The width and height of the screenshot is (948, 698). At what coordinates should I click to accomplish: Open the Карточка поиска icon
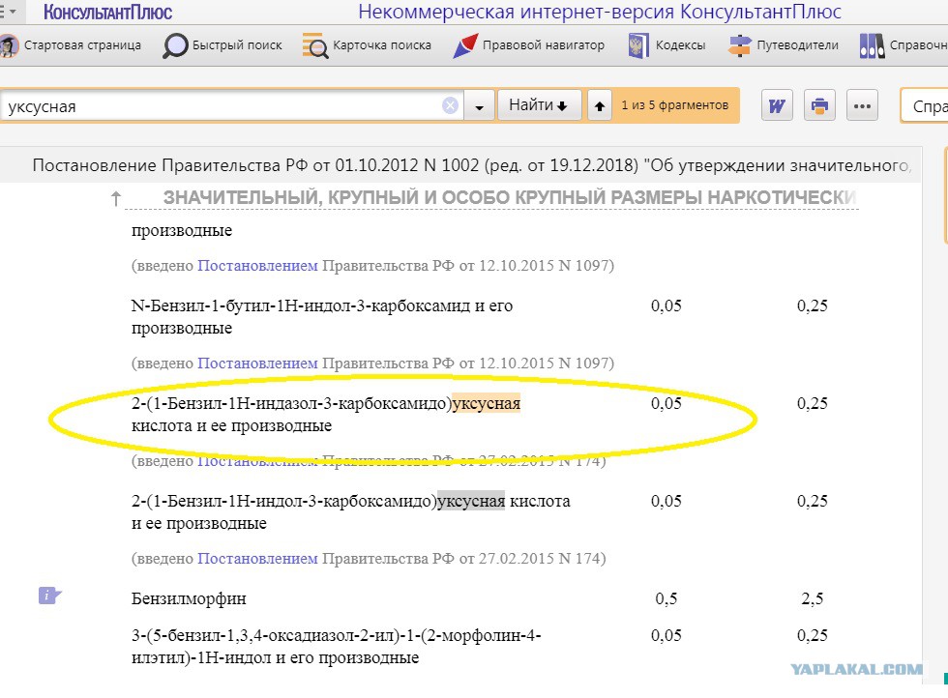[315, 46]
